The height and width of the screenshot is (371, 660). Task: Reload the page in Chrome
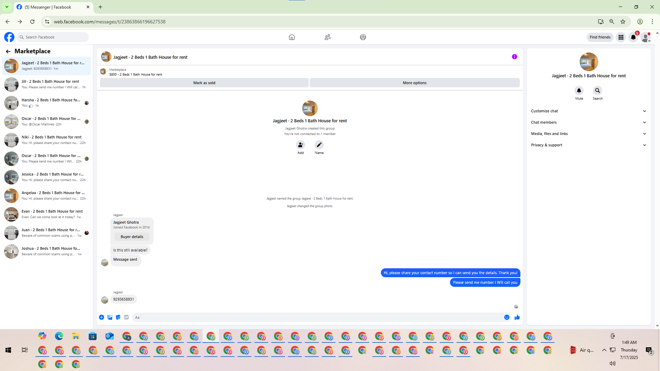(x=32, y=22)
